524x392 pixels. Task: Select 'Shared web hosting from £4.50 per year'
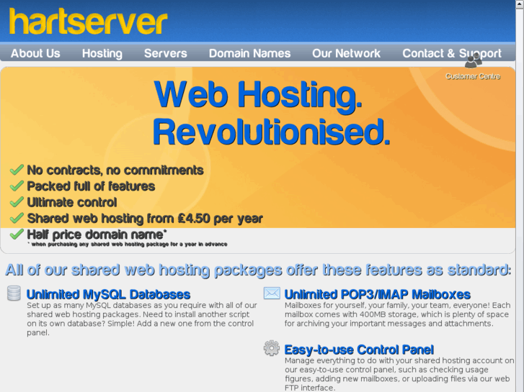tap(145, 219)
